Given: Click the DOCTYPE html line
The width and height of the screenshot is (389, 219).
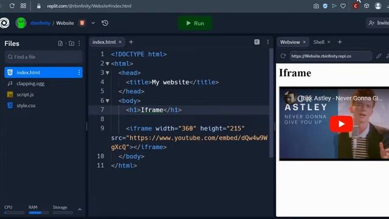Looking at the screenshot, I should 139,54.
